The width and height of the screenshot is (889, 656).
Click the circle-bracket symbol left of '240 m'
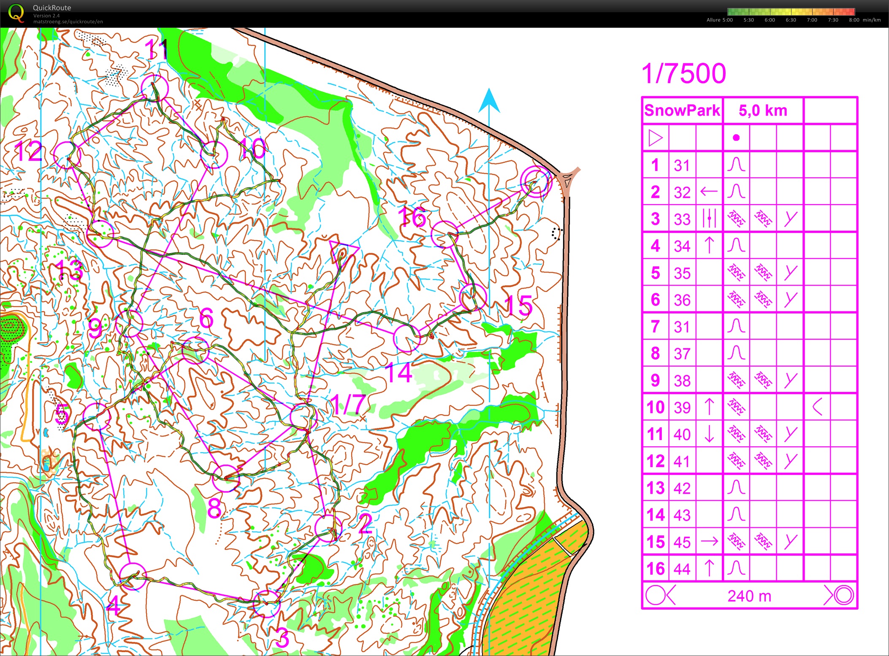tap(661, 596)
